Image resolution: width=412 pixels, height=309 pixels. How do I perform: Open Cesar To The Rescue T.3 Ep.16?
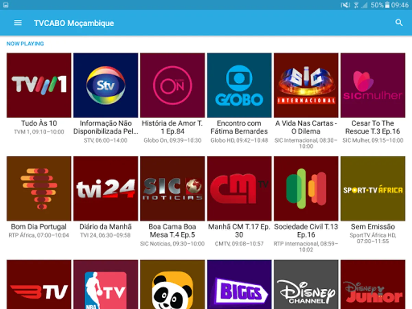[x=373, y=127]
